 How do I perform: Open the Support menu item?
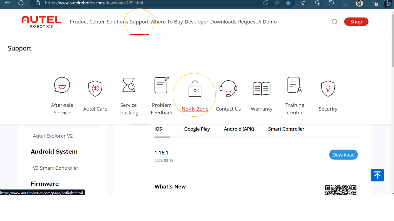click(139, 22)
